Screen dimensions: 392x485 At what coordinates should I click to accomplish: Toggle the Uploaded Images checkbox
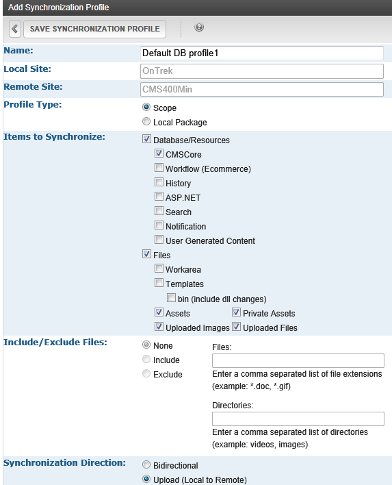(159, 327)
